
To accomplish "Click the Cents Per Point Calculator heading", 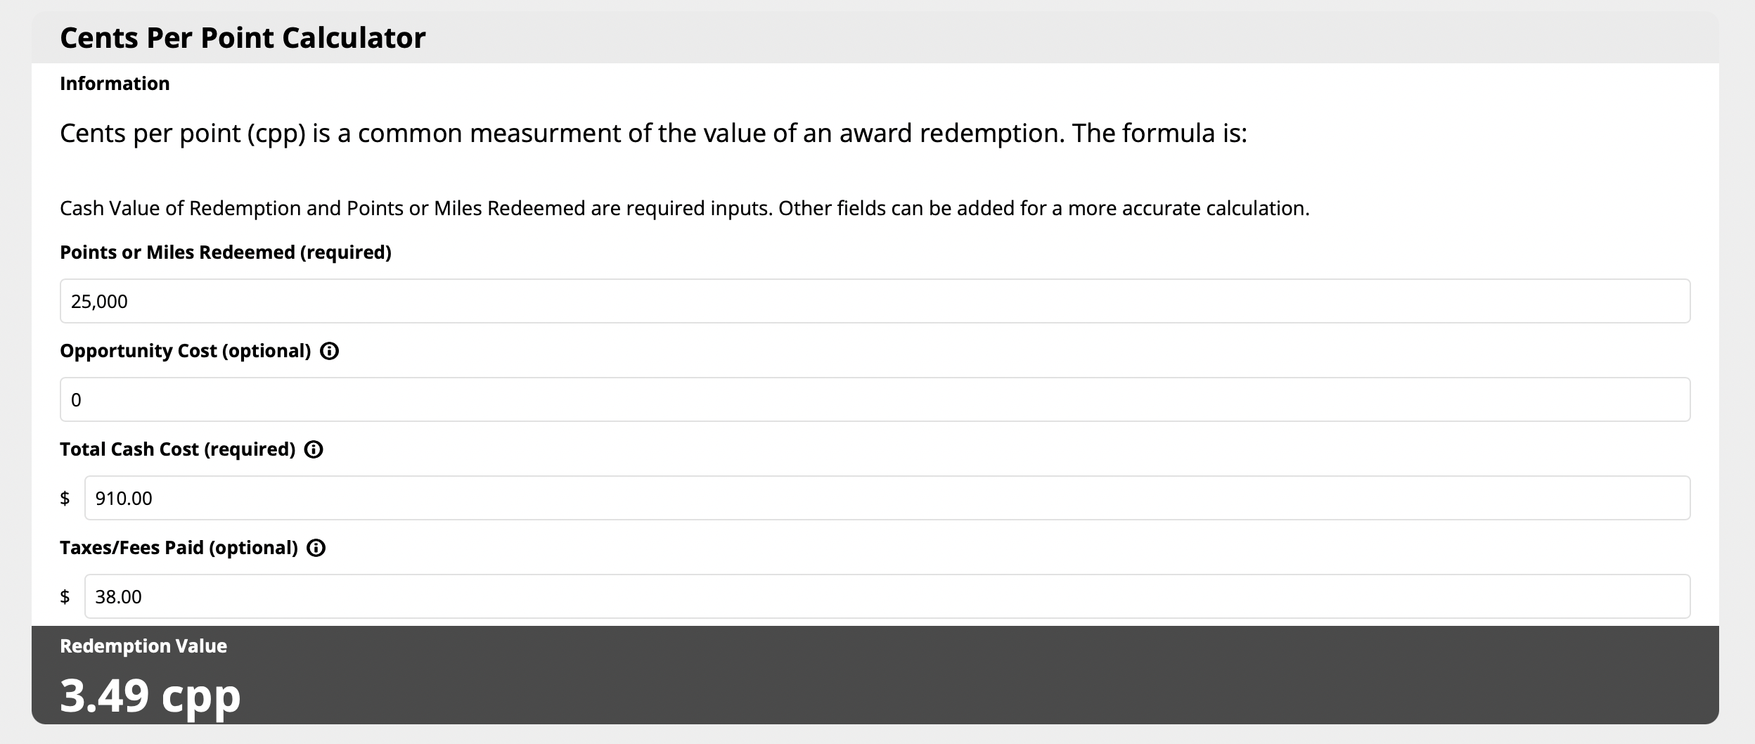I will pos(243,38).
